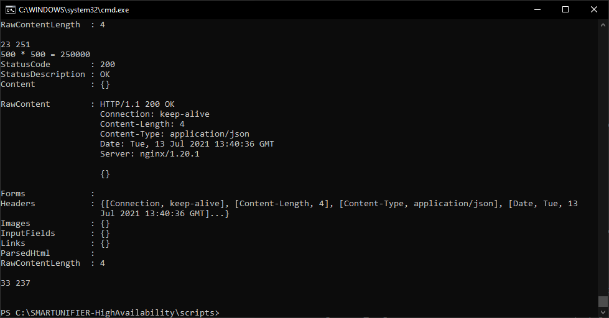Click the Server nginx/1.20.1 line

pos(149,154)
